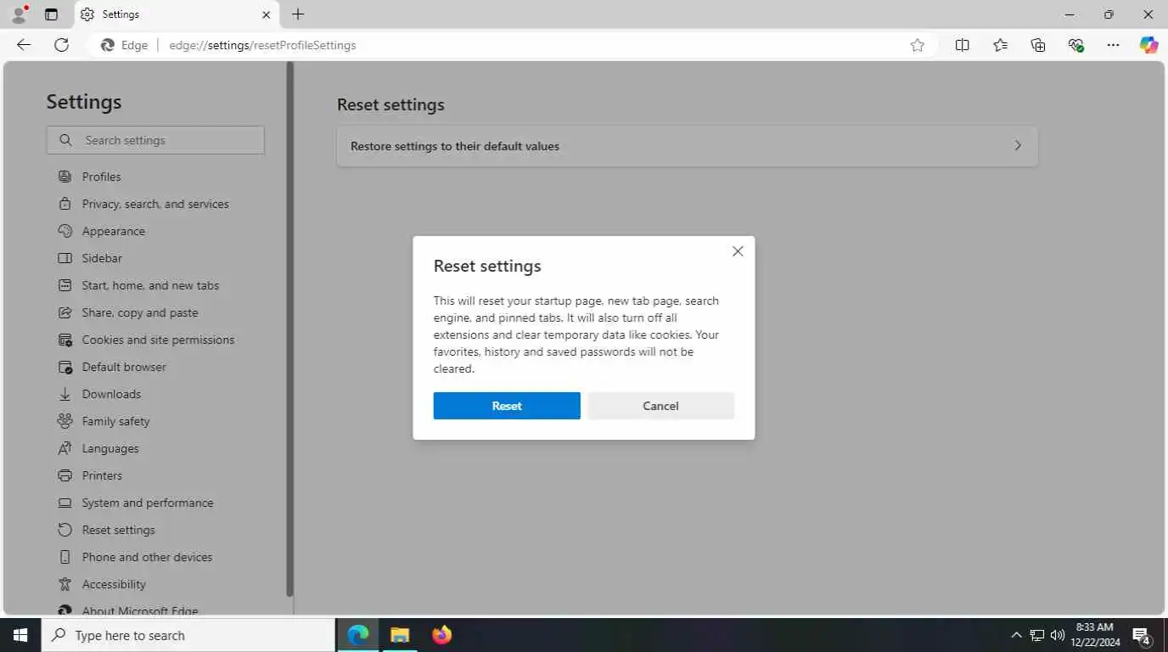Open Share, copy and paste settings
The image size is (1168, 652).
140,312
